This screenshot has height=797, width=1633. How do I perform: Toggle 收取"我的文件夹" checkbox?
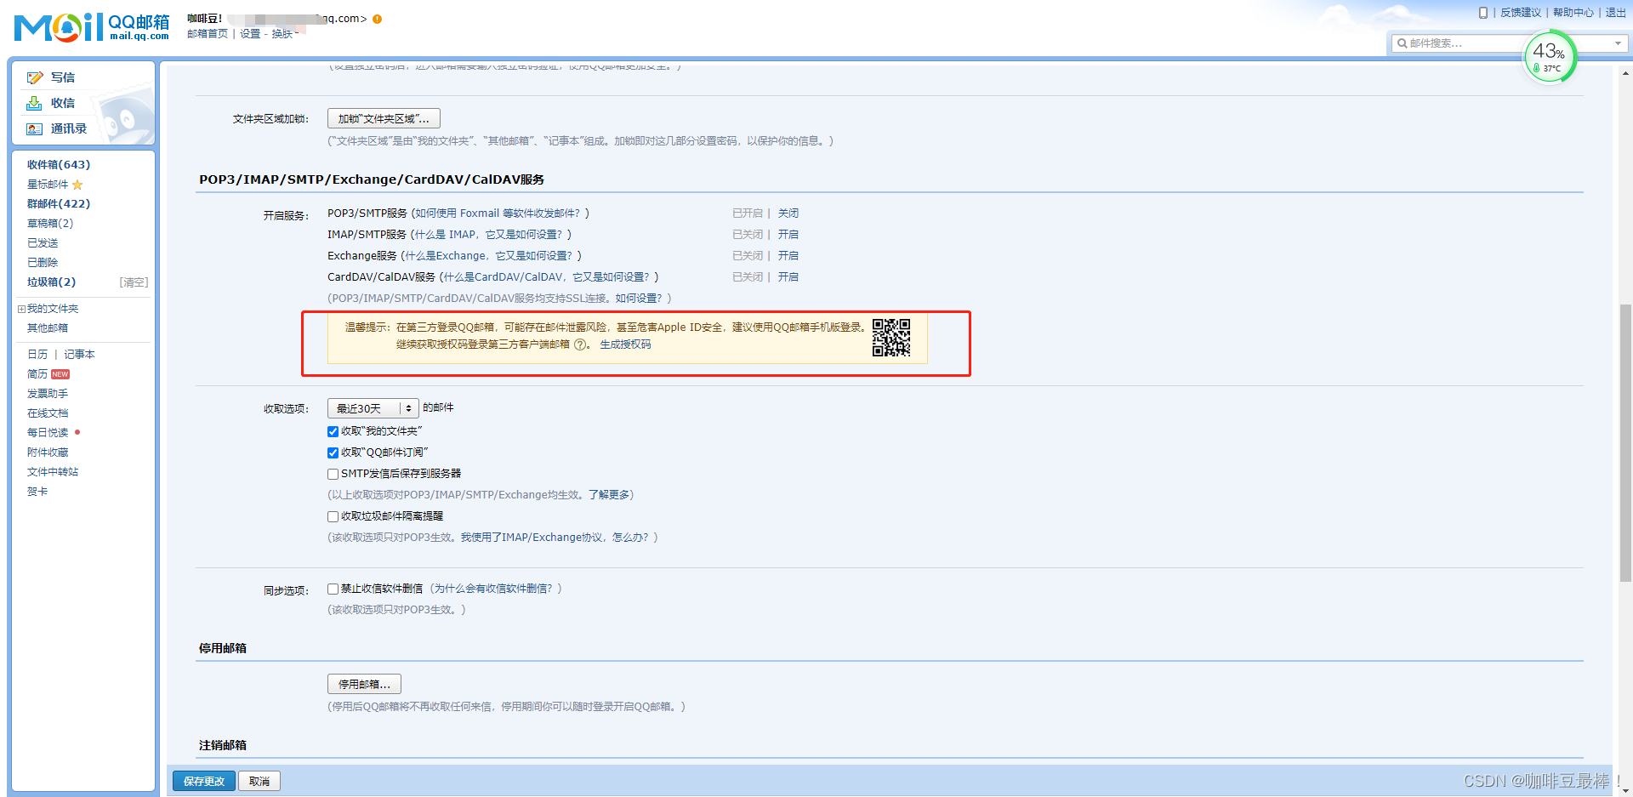point(333,431)
